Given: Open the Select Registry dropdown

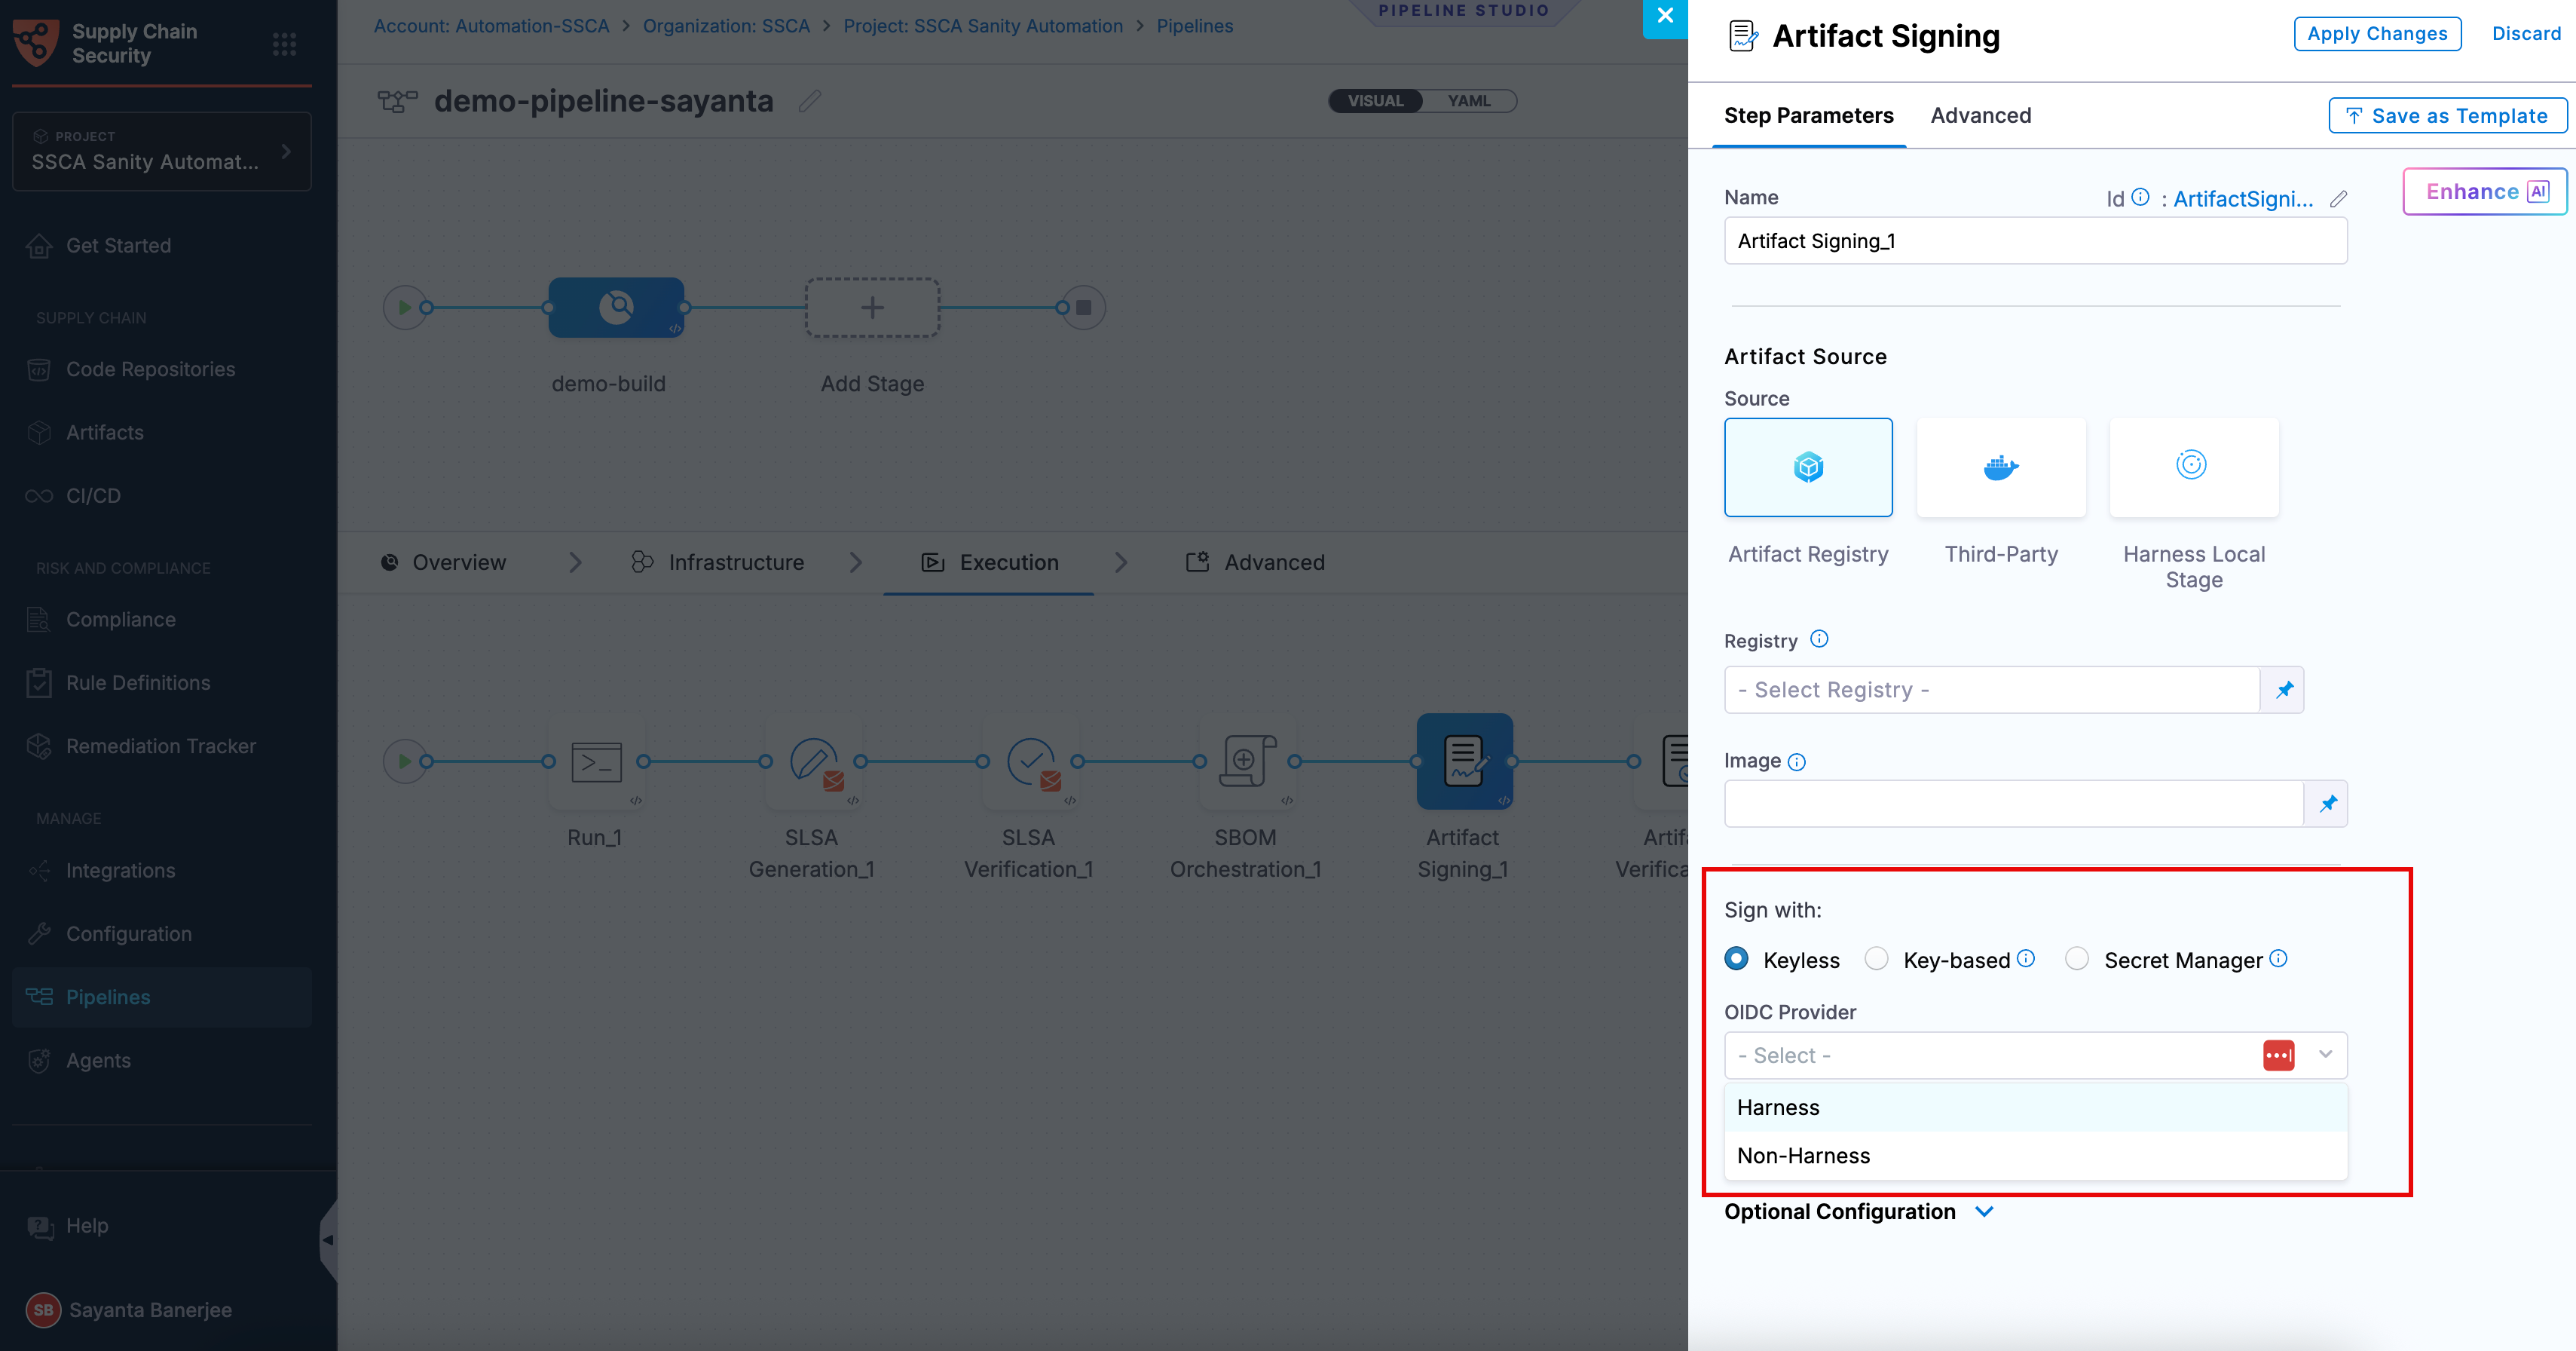Looking at the screenshot, I should click(1992, 690).
